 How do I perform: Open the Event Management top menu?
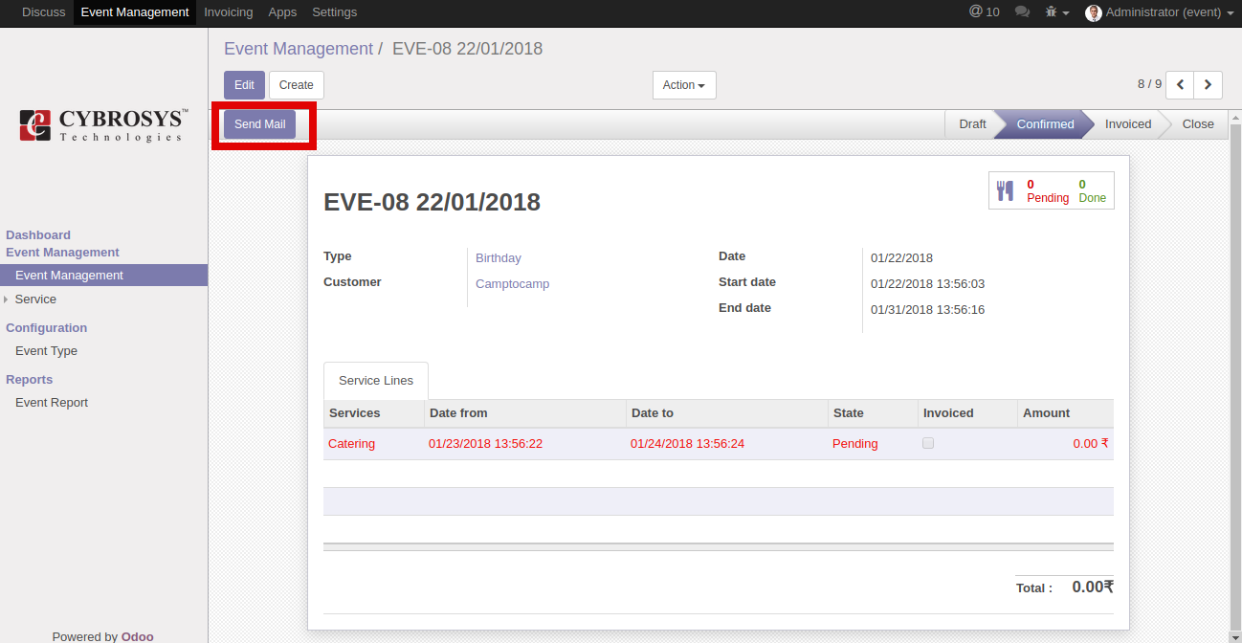(135, 12)
